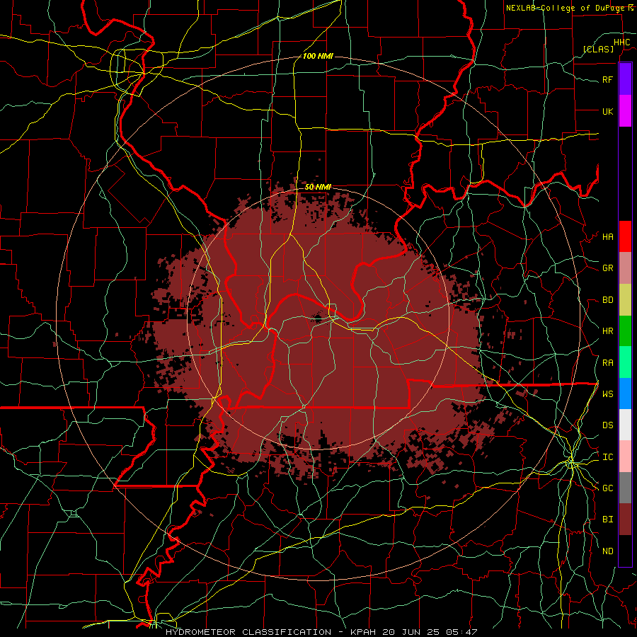Screen dimensions: 637x637
Task: Click the RF purple legend swatch
Action: [x=625, y=79]
